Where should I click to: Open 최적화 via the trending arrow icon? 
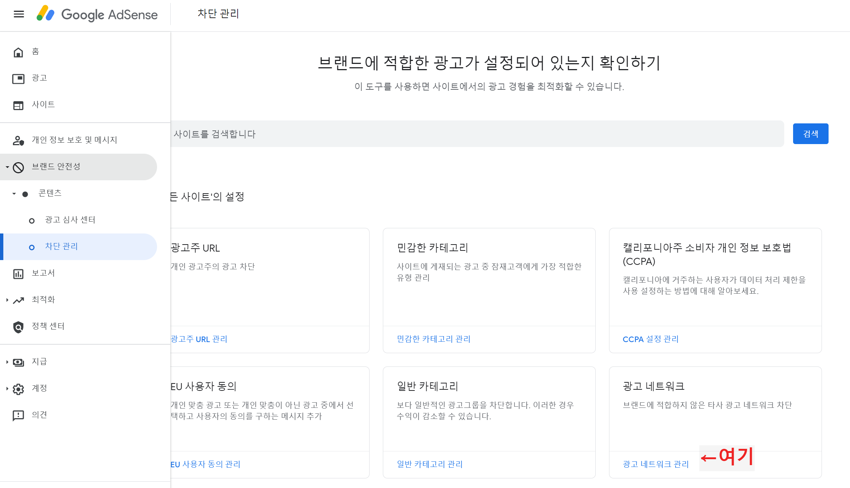tap(18, 300)
